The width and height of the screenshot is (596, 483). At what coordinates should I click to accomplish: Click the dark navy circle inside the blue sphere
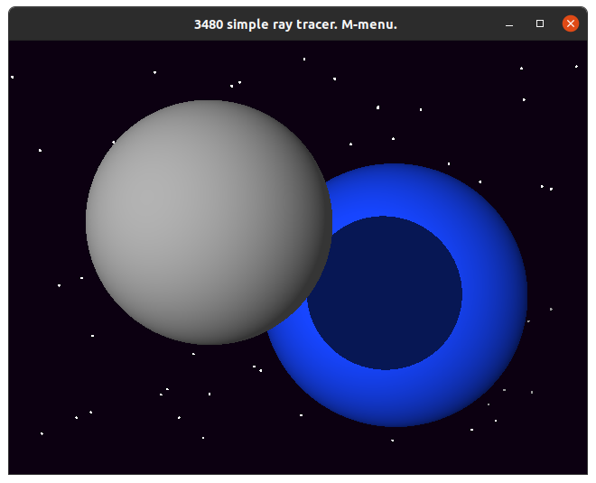coord(385,293)
